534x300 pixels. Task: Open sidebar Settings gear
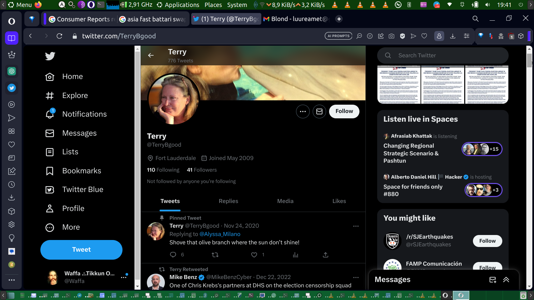pos(12,225)
